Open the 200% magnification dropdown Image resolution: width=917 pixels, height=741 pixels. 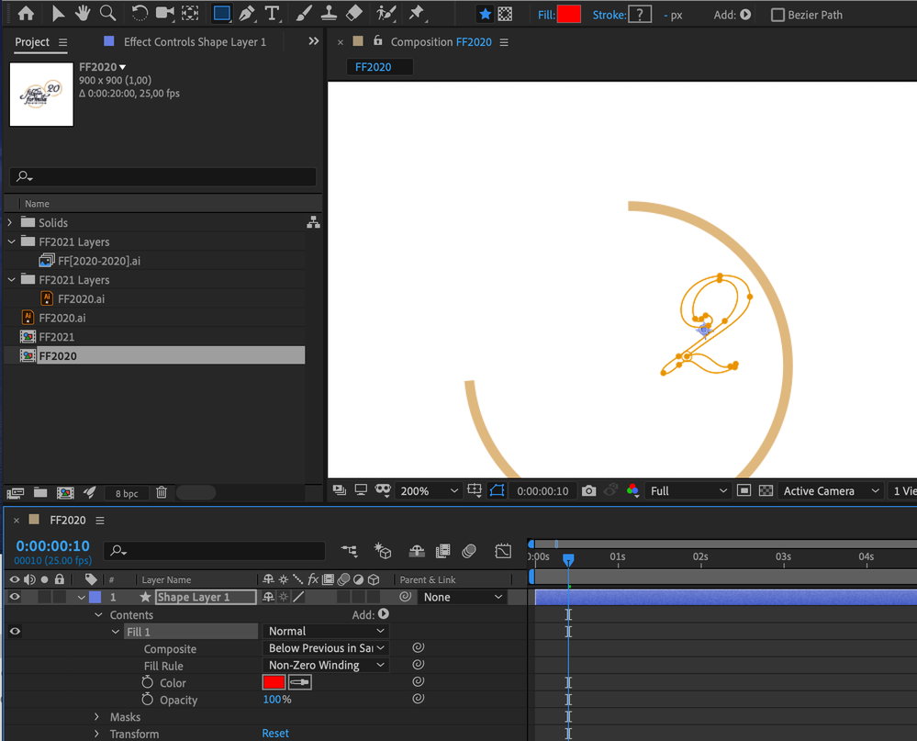tap(429, 491)
